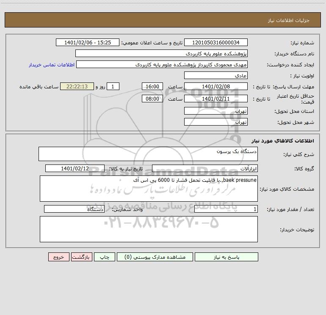Click the گروه کالا field ابزارآلات

point(205,168)
